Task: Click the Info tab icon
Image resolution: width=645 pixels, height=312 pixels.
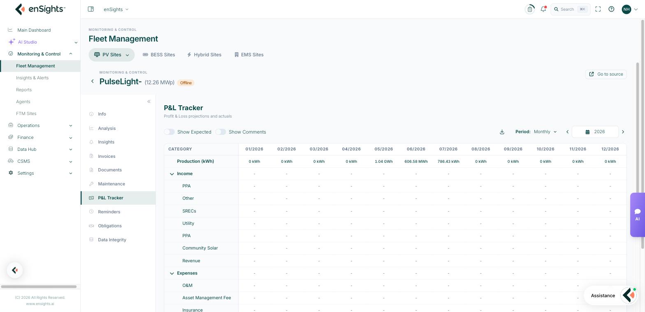Action: pos(91,114)
